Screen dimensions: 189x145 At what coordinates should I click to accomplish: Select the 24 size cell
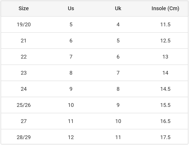pyautogui.click(x=24, y=89)
